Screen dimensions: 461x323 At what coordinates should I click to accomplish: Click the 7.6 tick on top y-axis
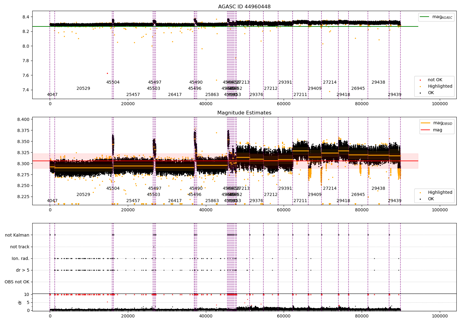26,76
